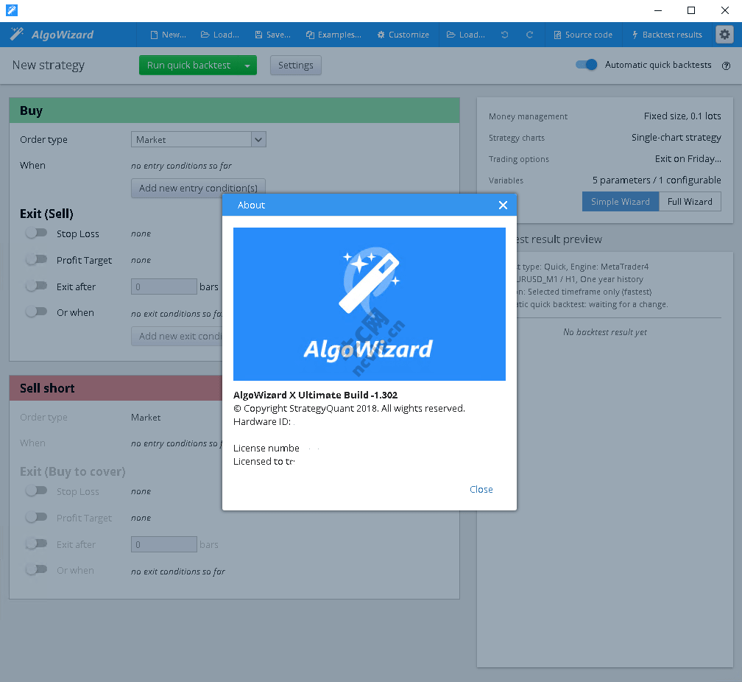Viewport: 742px width, 682px height.
Task: Click the New... toolbar item
Action: pyautogui.click(x=168, y=35)
